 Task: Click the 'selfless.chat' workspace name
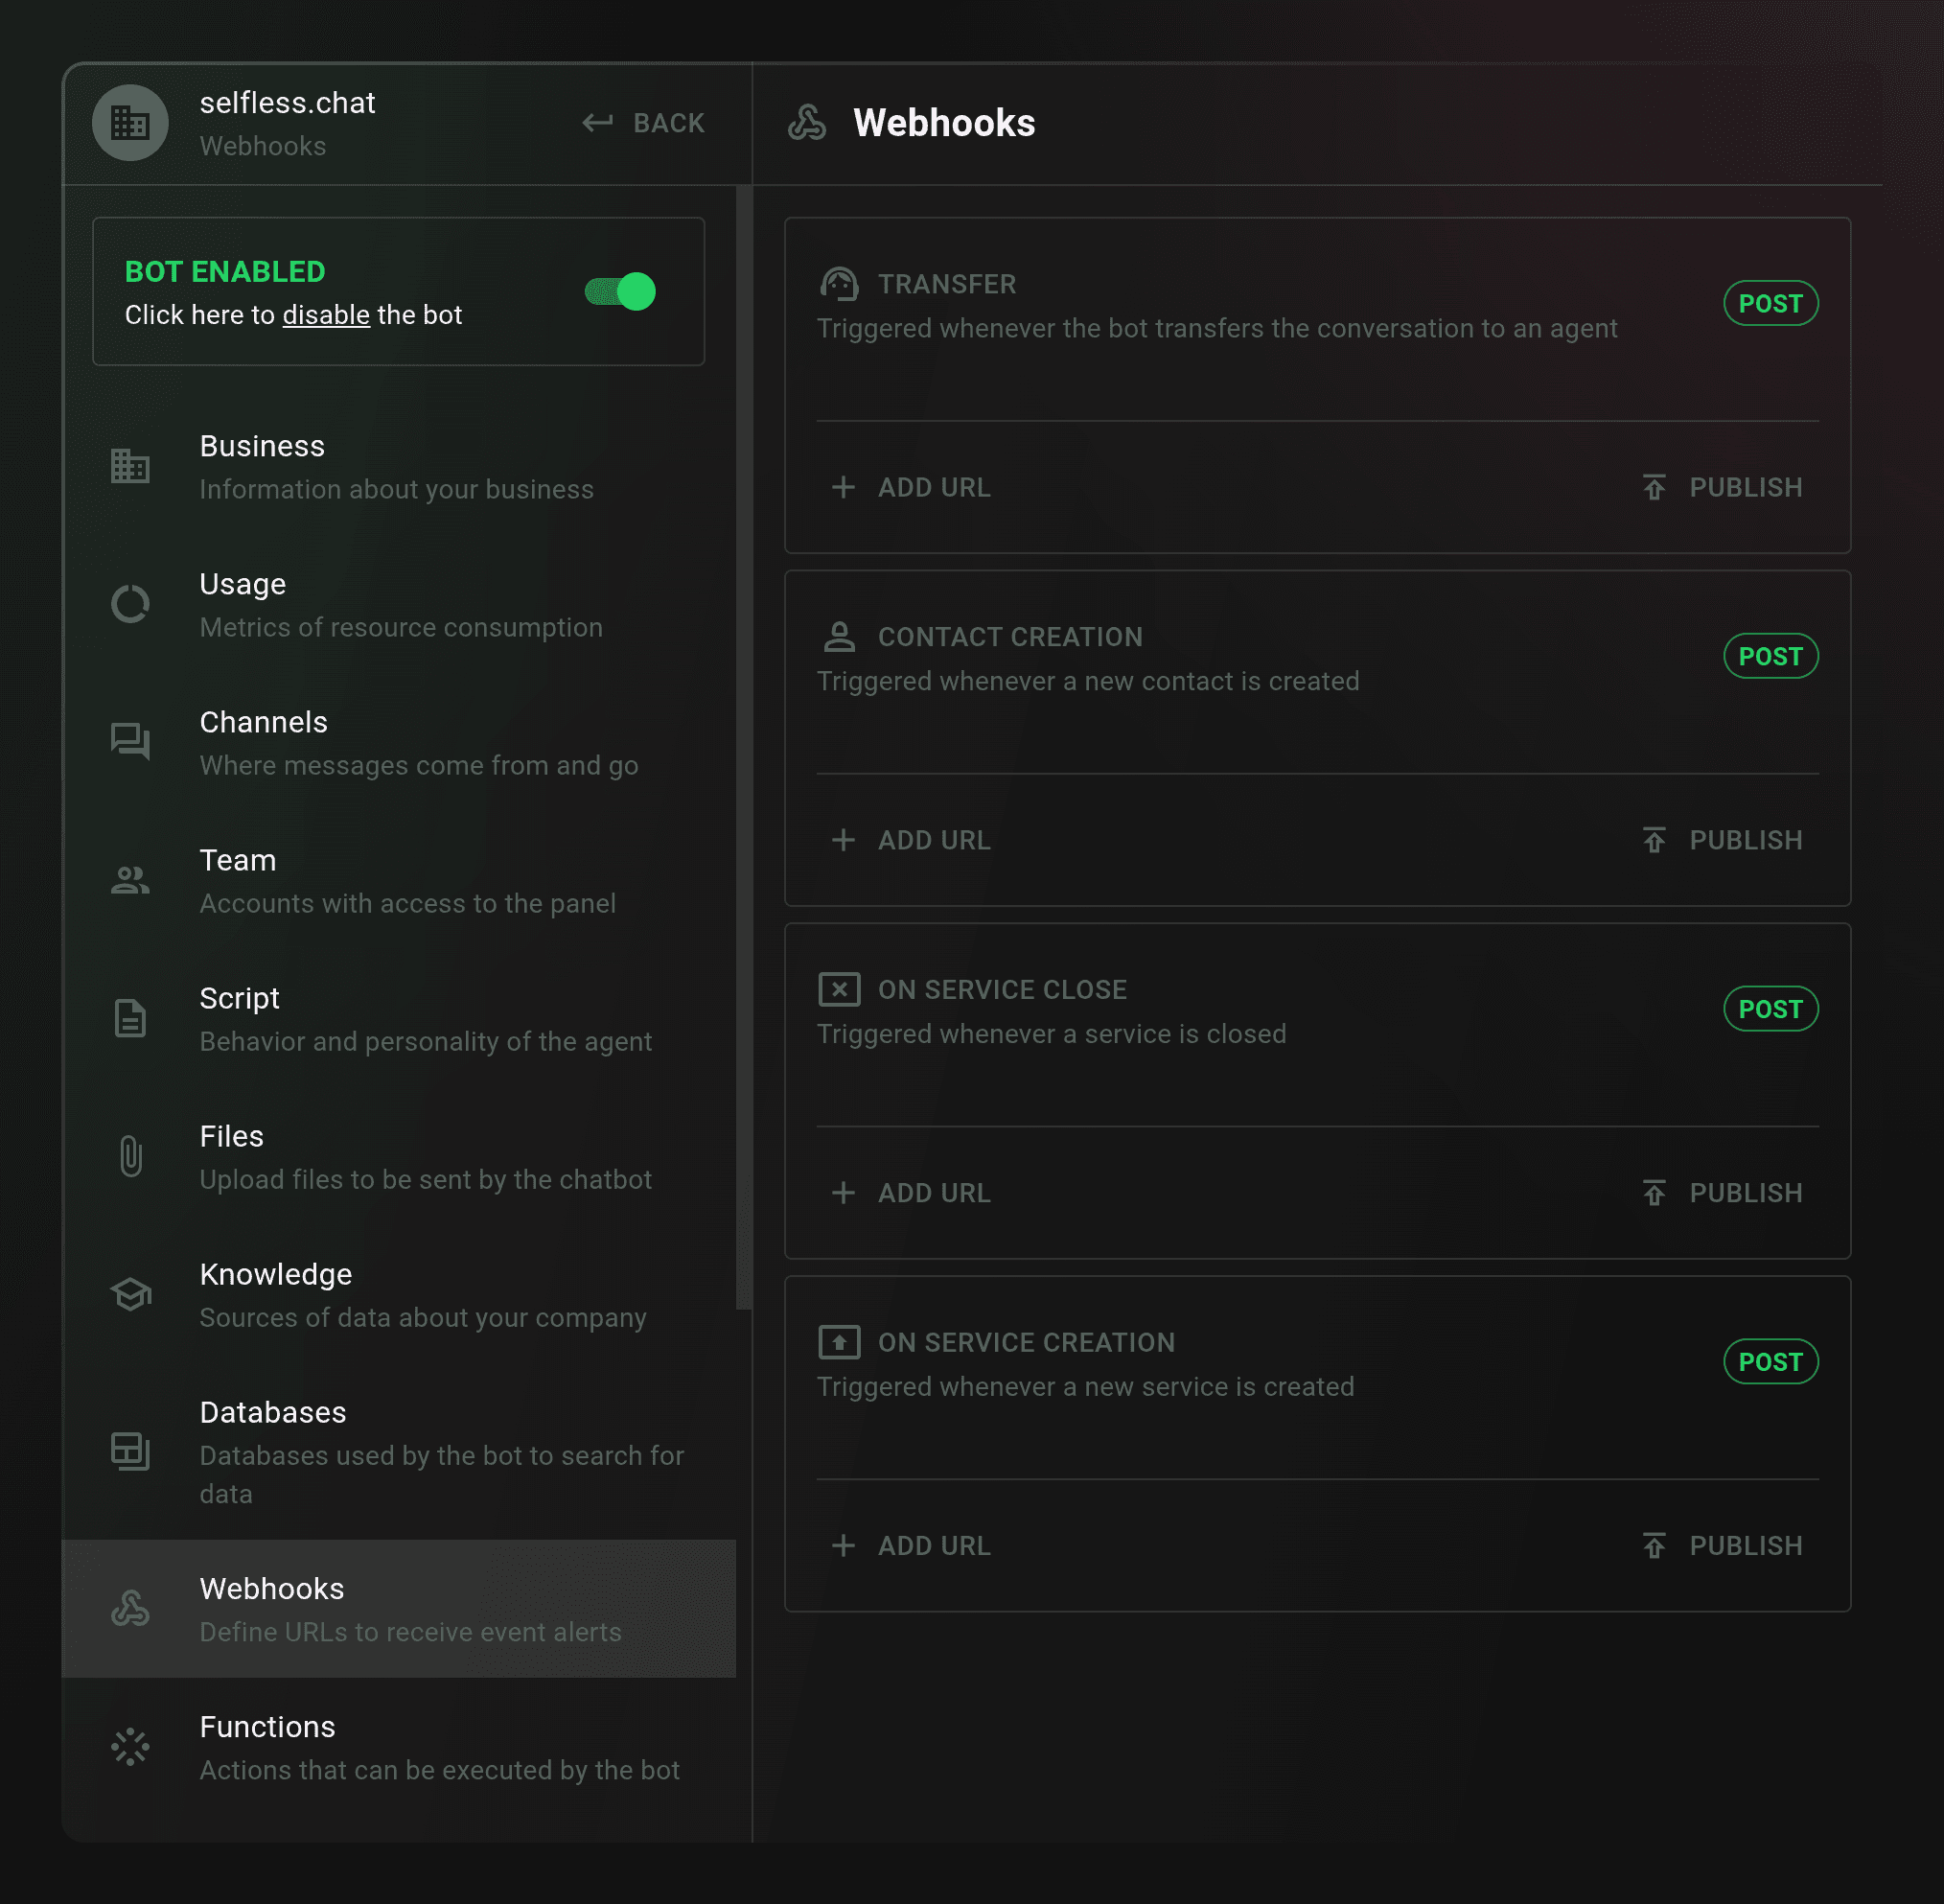[287, 103]
